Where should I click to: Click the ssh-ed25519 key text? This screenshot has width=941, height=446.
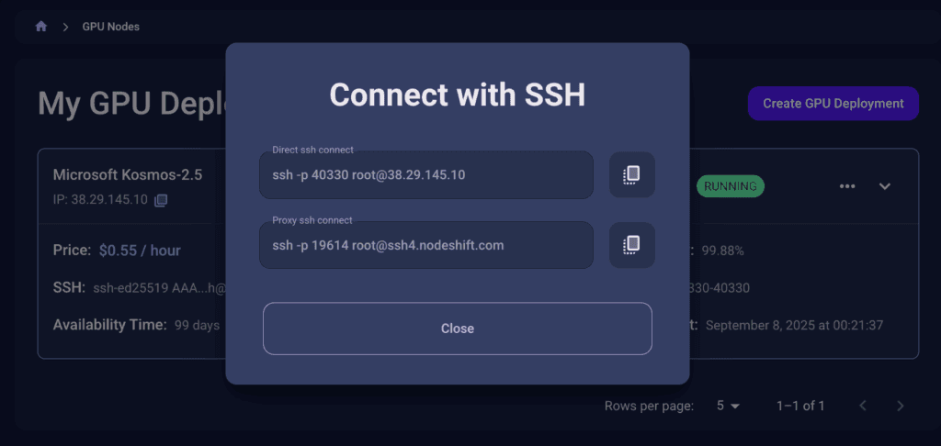click(x=159, y=288)
